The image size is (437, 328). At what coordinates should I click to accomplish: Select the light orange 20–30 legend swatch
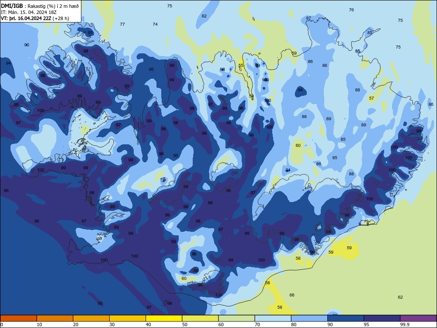[91, 318]
